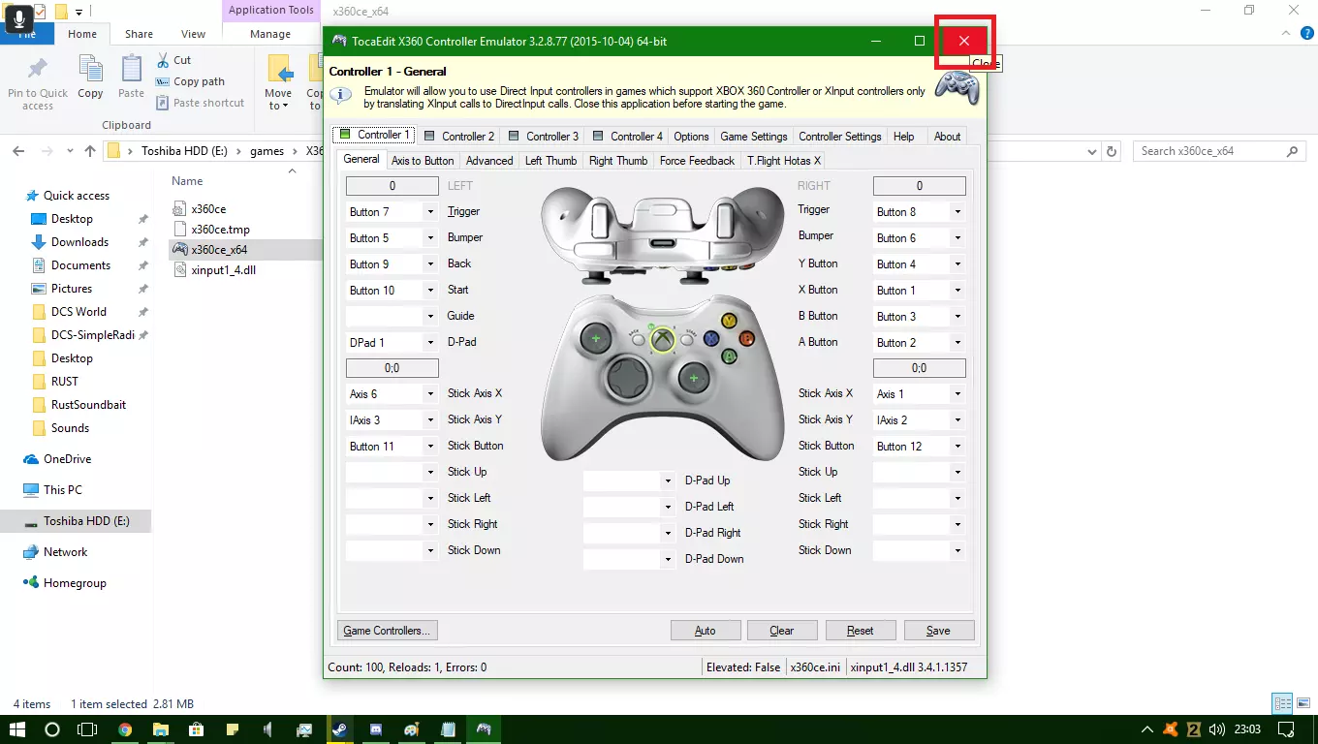The height and width of the screenshot is (744, 1318).
Task: Go up one folder level in File Explorer
Action: [x=90, y=151]
